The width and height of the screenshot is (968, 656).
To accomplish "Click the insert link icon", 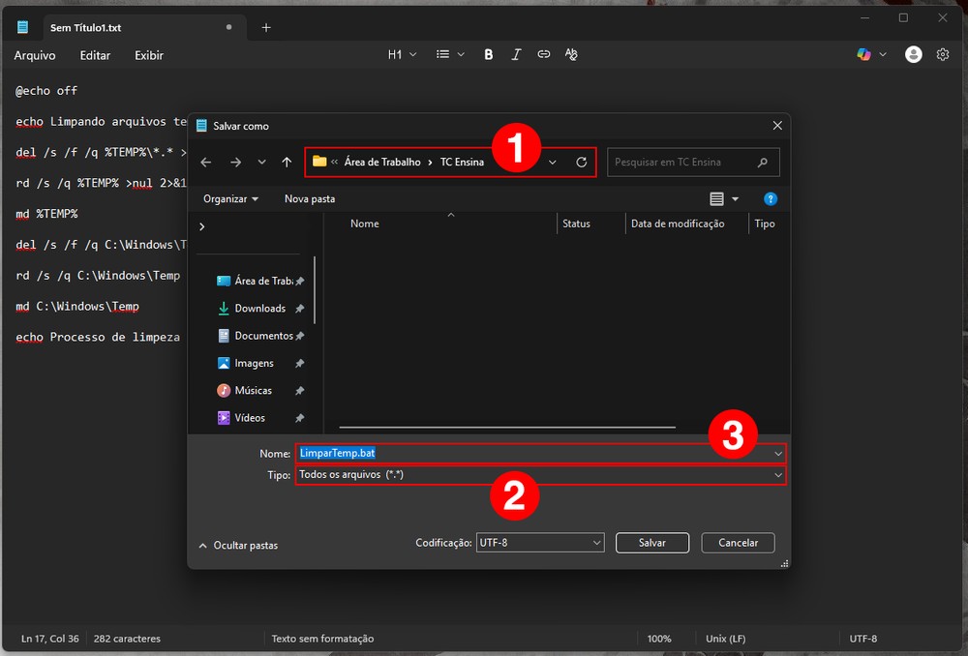I will [x=544, y=55].
